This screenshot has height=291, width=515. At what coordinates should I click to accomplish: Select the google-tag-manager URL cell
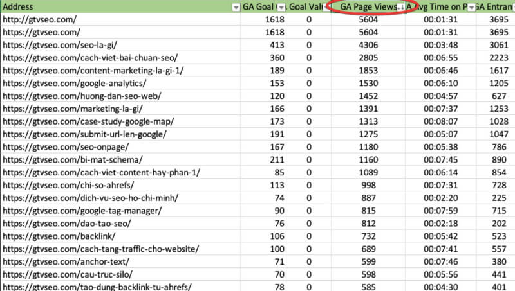tap(121, 211)
